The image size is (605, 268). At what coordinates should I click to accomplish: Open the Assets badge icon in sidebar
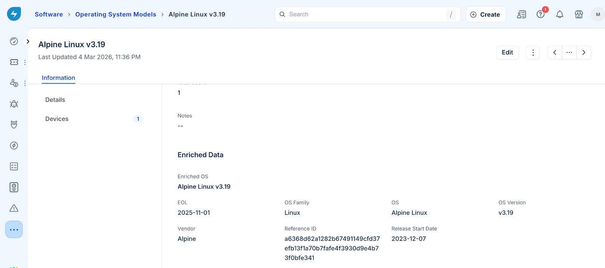pos(14,187)
